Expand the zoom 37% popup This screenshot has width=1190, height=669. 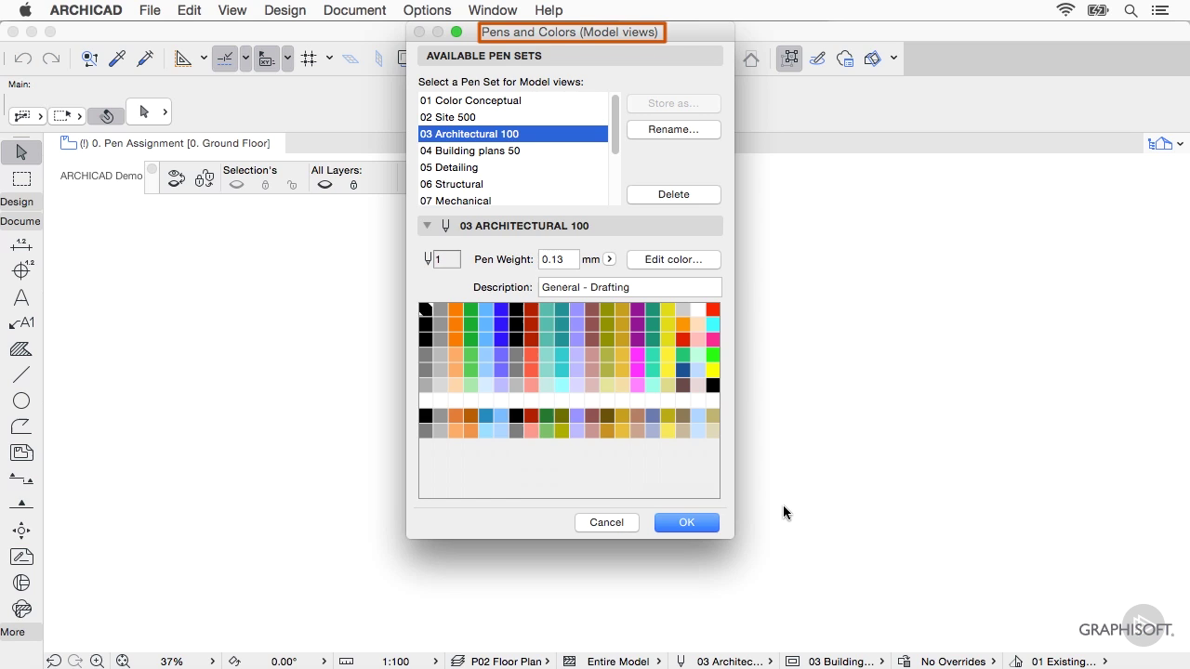pyautogui.click(x=213, y=662)
